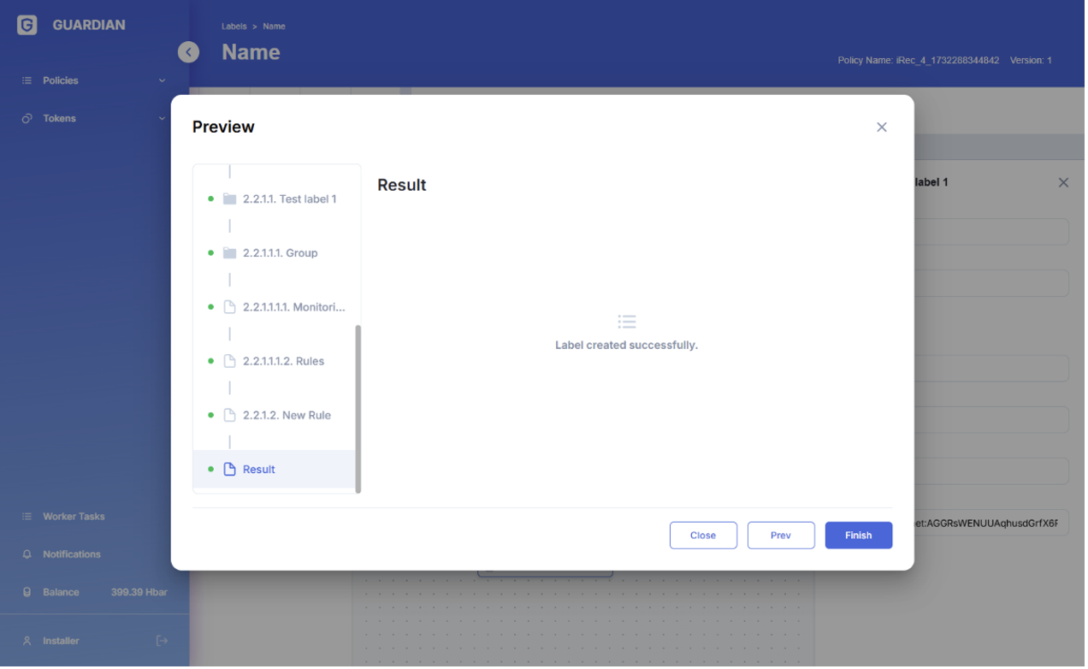Select the 2.2.1.1. Test label 1 folder
Viewport: 1088px width, 669px height.
tap(289, 199)
